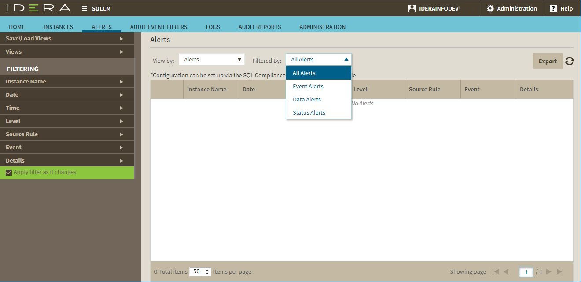Click the page number input field
The image size is (581, 282).
click(x=526, y=272)
